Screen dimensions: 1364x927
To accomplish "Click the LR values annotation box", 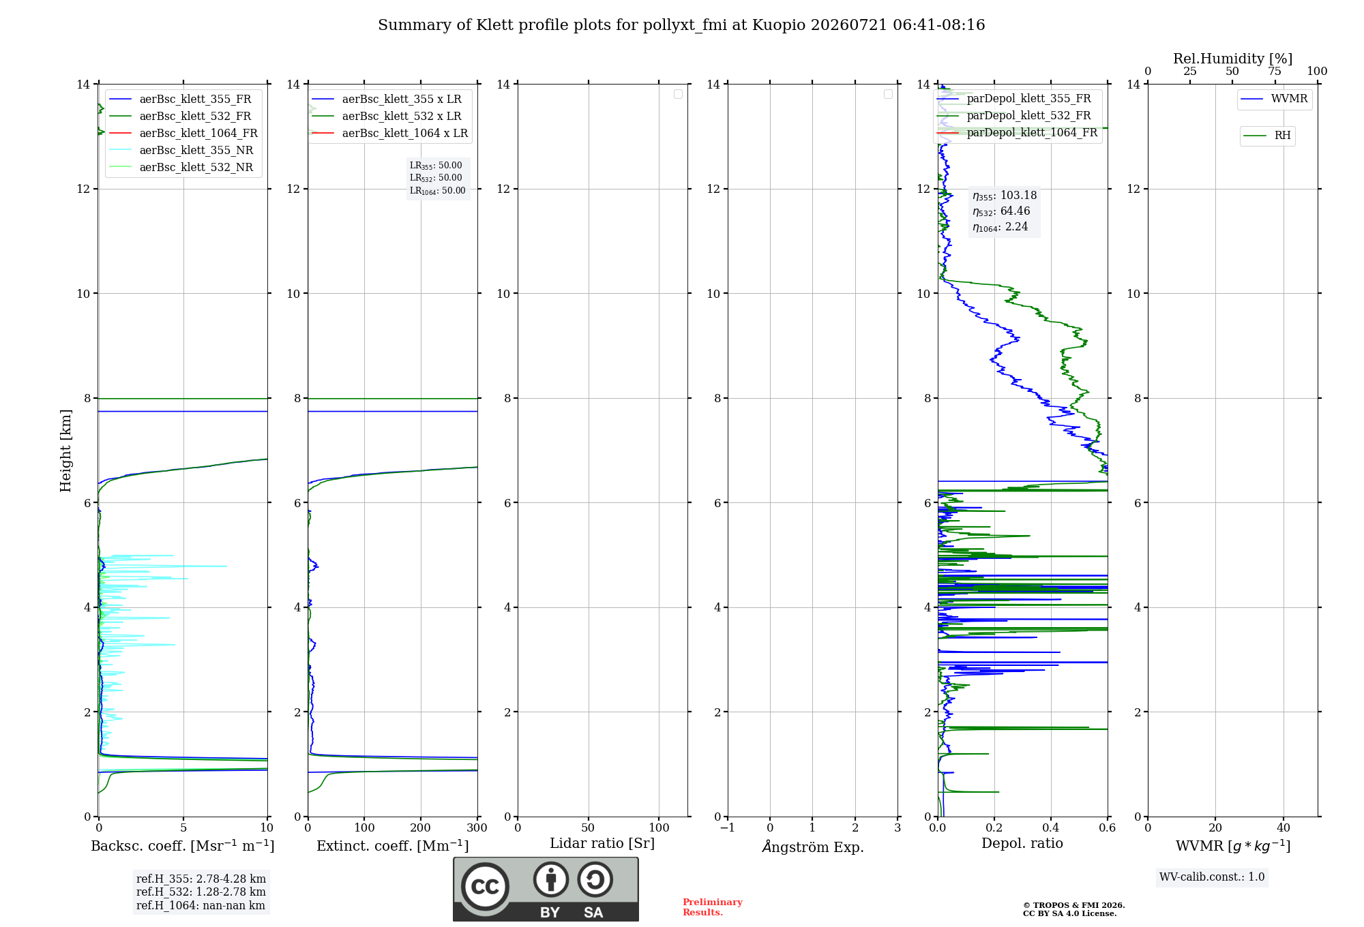I will tap(438, 178).
